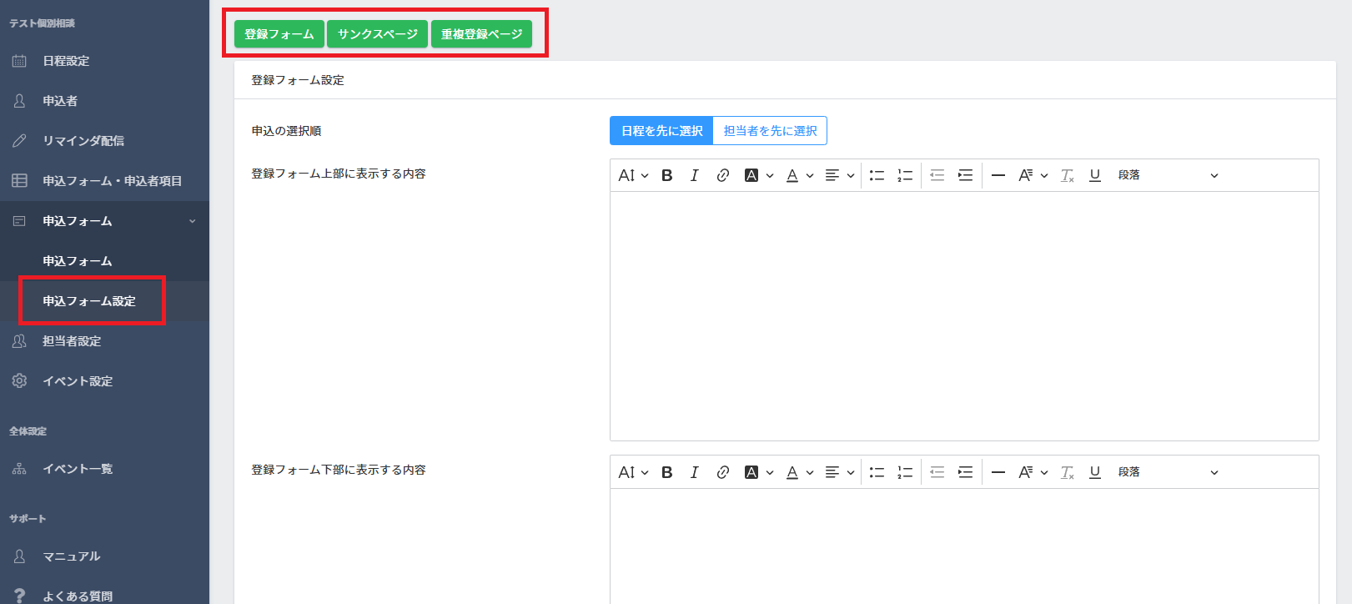Click numbered list icon in lower editor
This screenshot has width=1352, height=604.
click(x=905, y=472)
